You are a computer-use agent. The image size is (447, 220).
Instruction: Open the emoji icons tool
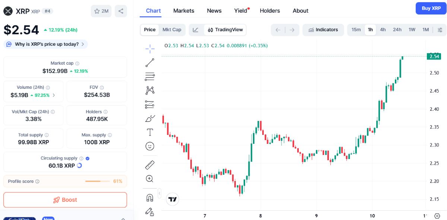click(x=150, y=146)
